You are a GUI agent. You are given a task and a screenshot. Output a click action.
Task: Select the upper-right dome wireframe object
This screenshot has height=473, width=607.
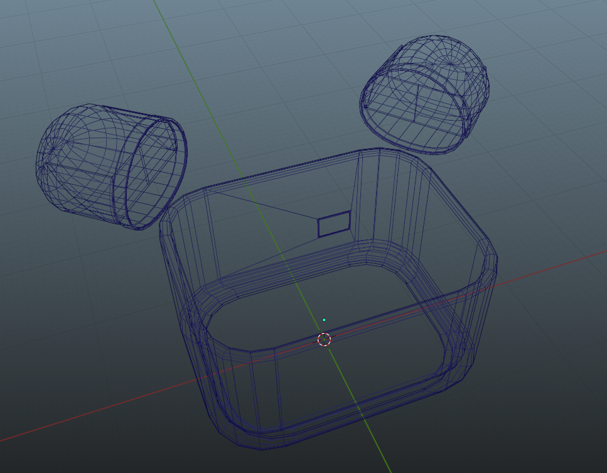tap(425, 94)
